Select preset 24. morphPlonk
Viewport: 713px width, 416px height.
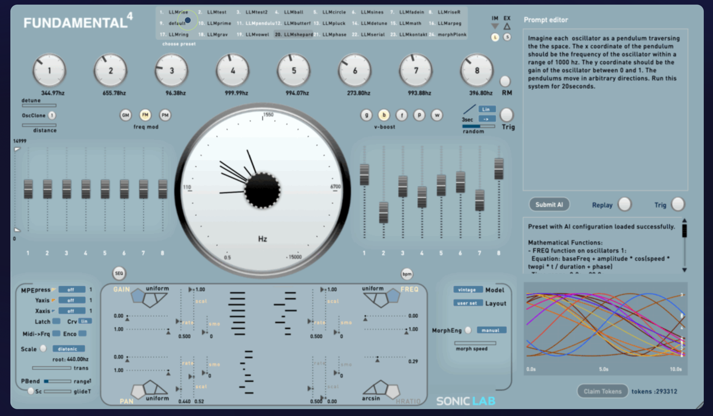pos(448,35)
